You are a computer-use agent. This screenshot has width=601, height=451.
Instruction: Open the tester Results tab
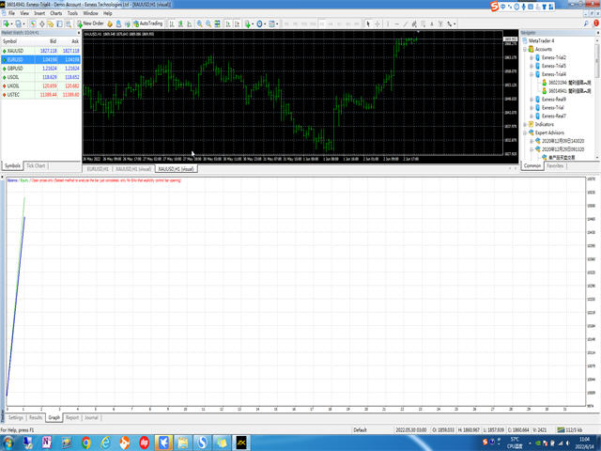coord(36,417)
